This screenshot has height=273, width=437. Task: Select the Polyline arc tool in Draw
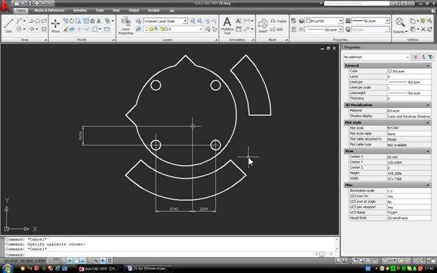coord(20,21)
